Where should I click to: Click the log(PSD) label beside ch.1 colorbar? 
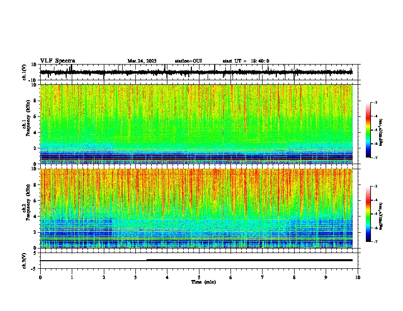coord(381,132)
